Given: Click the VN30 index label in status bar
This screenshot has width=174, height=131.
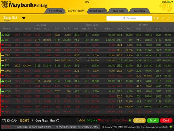Looking at the screenshot, I should [x=82, y=120].
